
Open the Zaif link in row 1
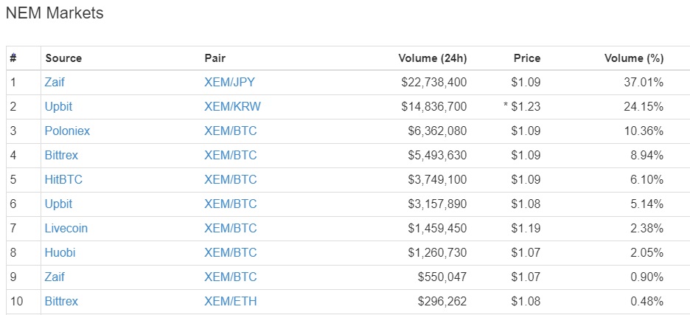click(55, 82)
